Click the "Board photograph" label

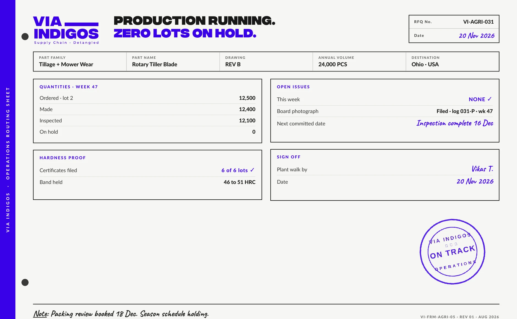pos(298,111)
